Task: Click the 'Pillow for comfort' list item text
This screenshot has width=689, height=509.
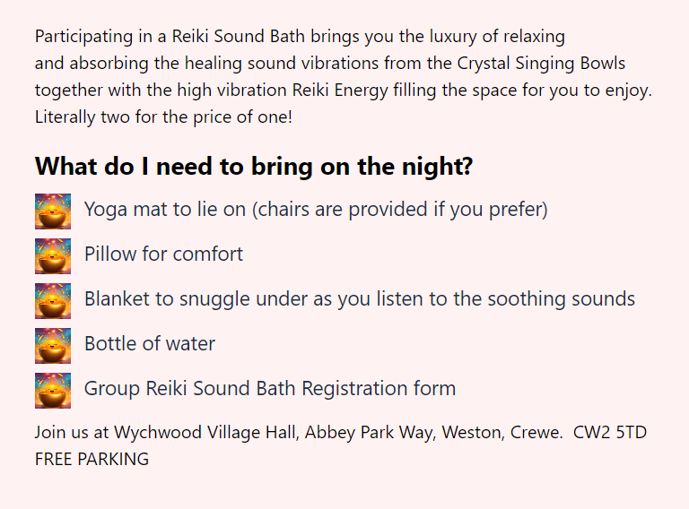Action: point(163,254)
